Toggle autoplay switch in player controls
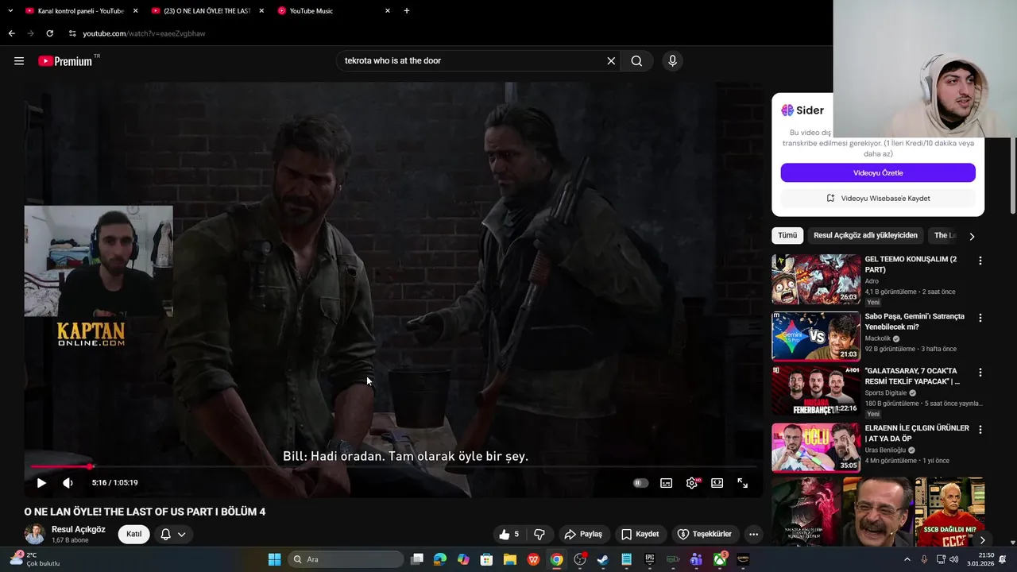 pos(640,482)
